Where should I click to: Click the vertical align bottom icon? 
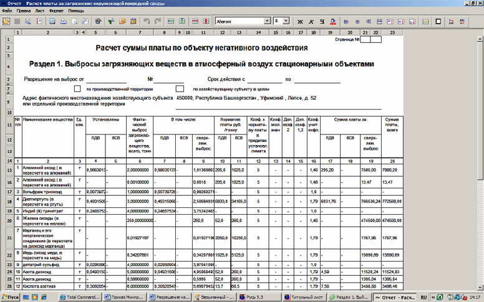coord(412,21)
